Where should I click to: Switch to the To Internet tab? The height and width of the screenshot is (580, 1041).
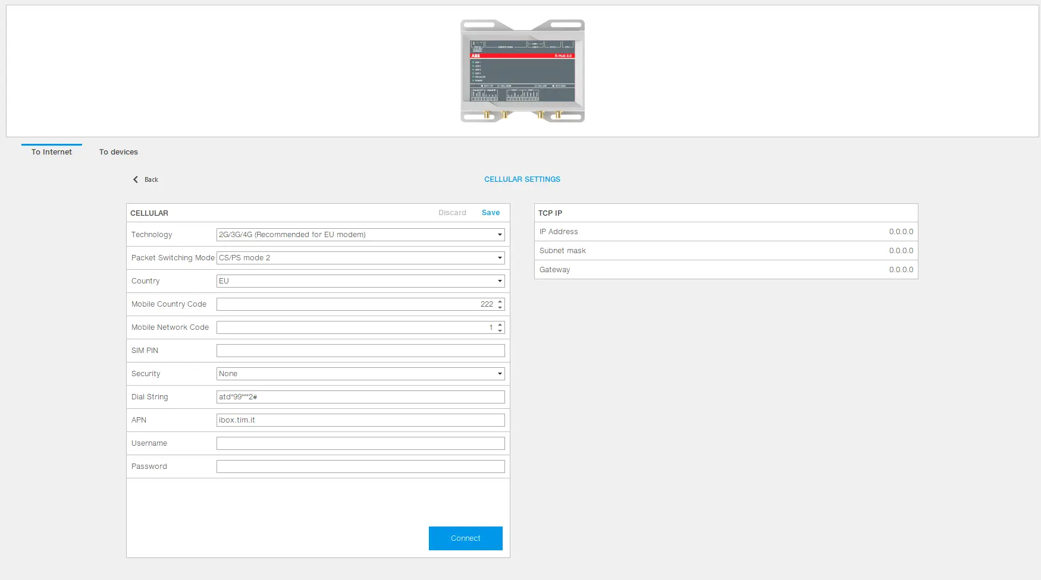(52, 152)
